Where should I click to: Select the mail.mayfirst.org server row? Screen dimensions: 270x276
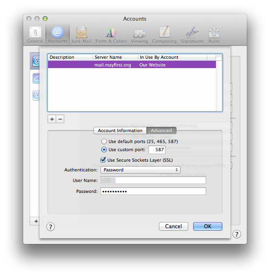(132, 64)
